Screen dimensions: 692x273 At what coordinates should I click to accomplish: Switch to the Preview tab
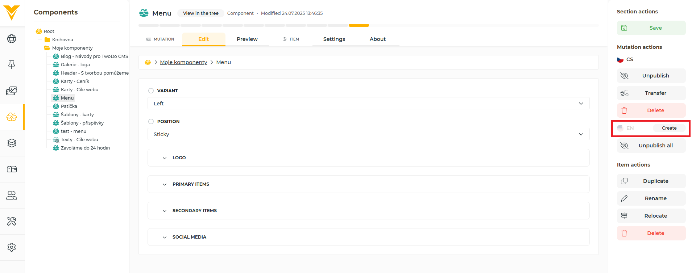tap(247, 39)
